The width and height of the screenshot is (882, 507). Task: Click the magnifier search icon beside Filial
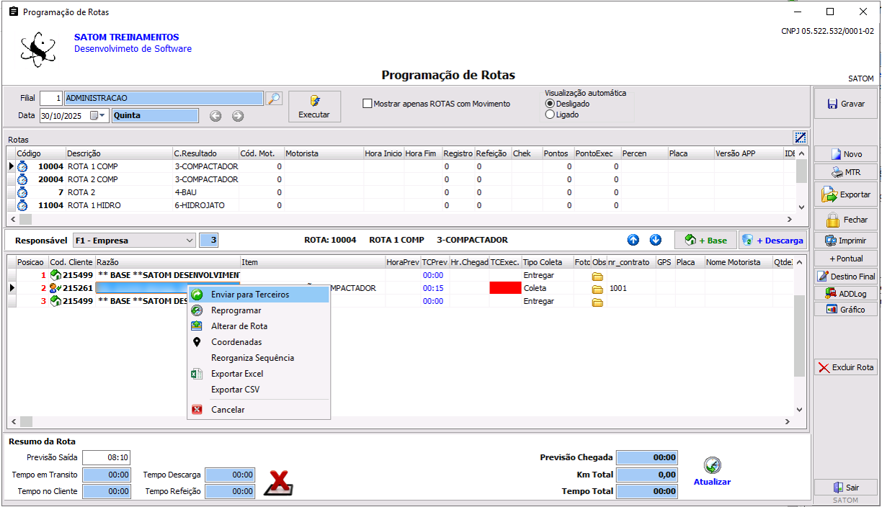point(274,99)
